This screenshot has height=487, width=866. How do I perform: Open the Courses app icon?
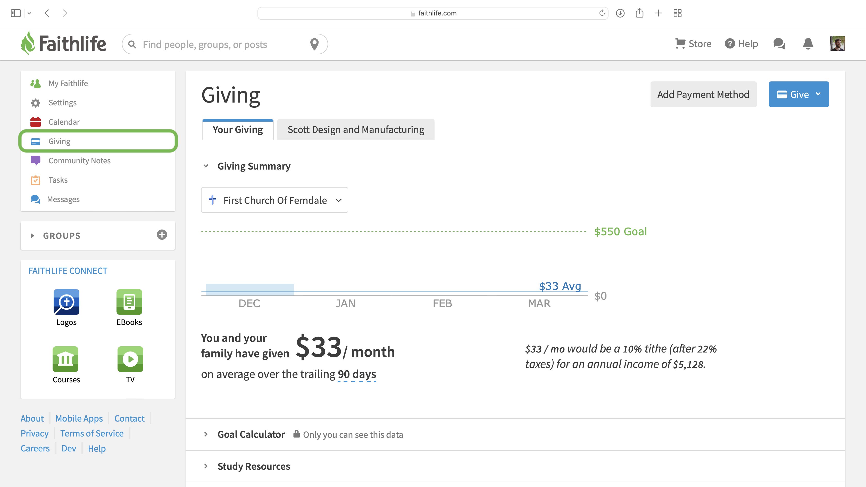(x=65, y=359)
